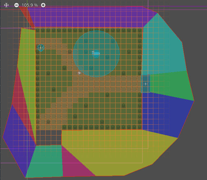207x180 pixels.
Task: Zoom in with the plus button
Action: click(43, 5)
